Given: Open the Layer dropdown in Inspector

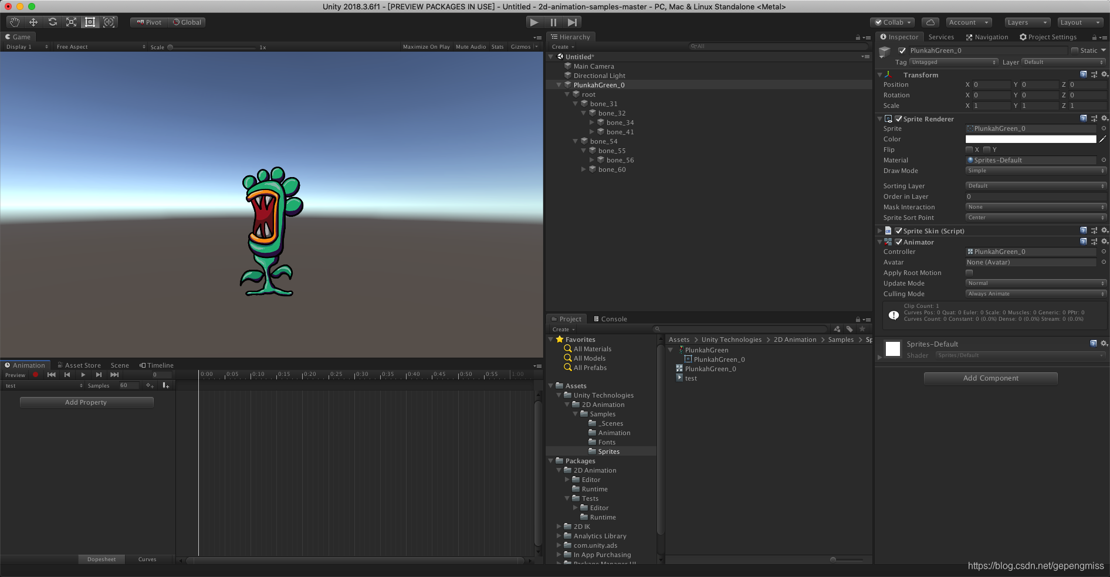Looking at the screenshot, I should [x=1064, y=62].
